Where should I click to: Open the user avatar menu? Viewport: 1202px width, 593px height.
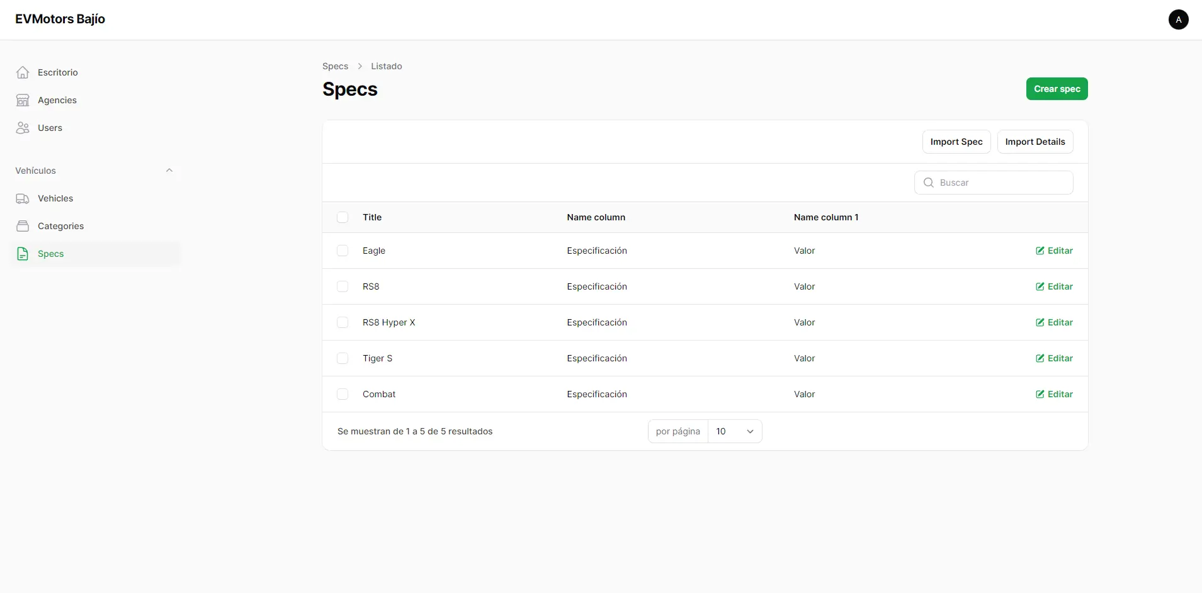(x=1178, y=20)
